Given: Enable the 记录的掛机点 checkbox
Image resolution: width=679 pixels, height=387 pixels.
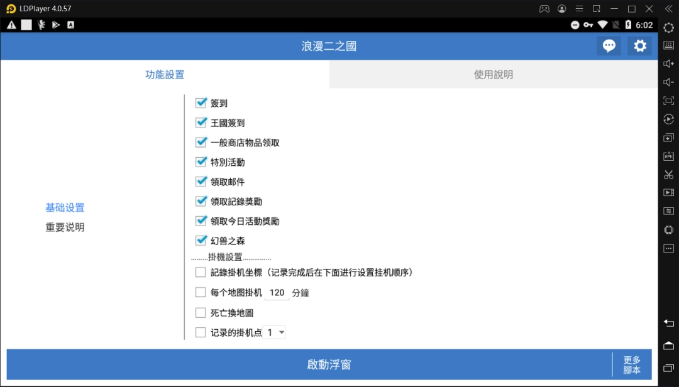Looking at the screenshot, I should point(201,332).
